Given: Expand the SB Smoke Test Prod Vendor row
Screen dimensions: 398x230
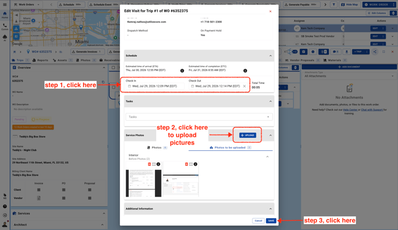Looking at the screenshot, I should tap(393, 36).
